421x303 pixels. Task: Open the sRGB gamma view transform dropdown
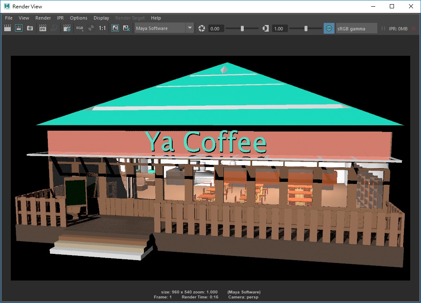click(x=356, y=28)
